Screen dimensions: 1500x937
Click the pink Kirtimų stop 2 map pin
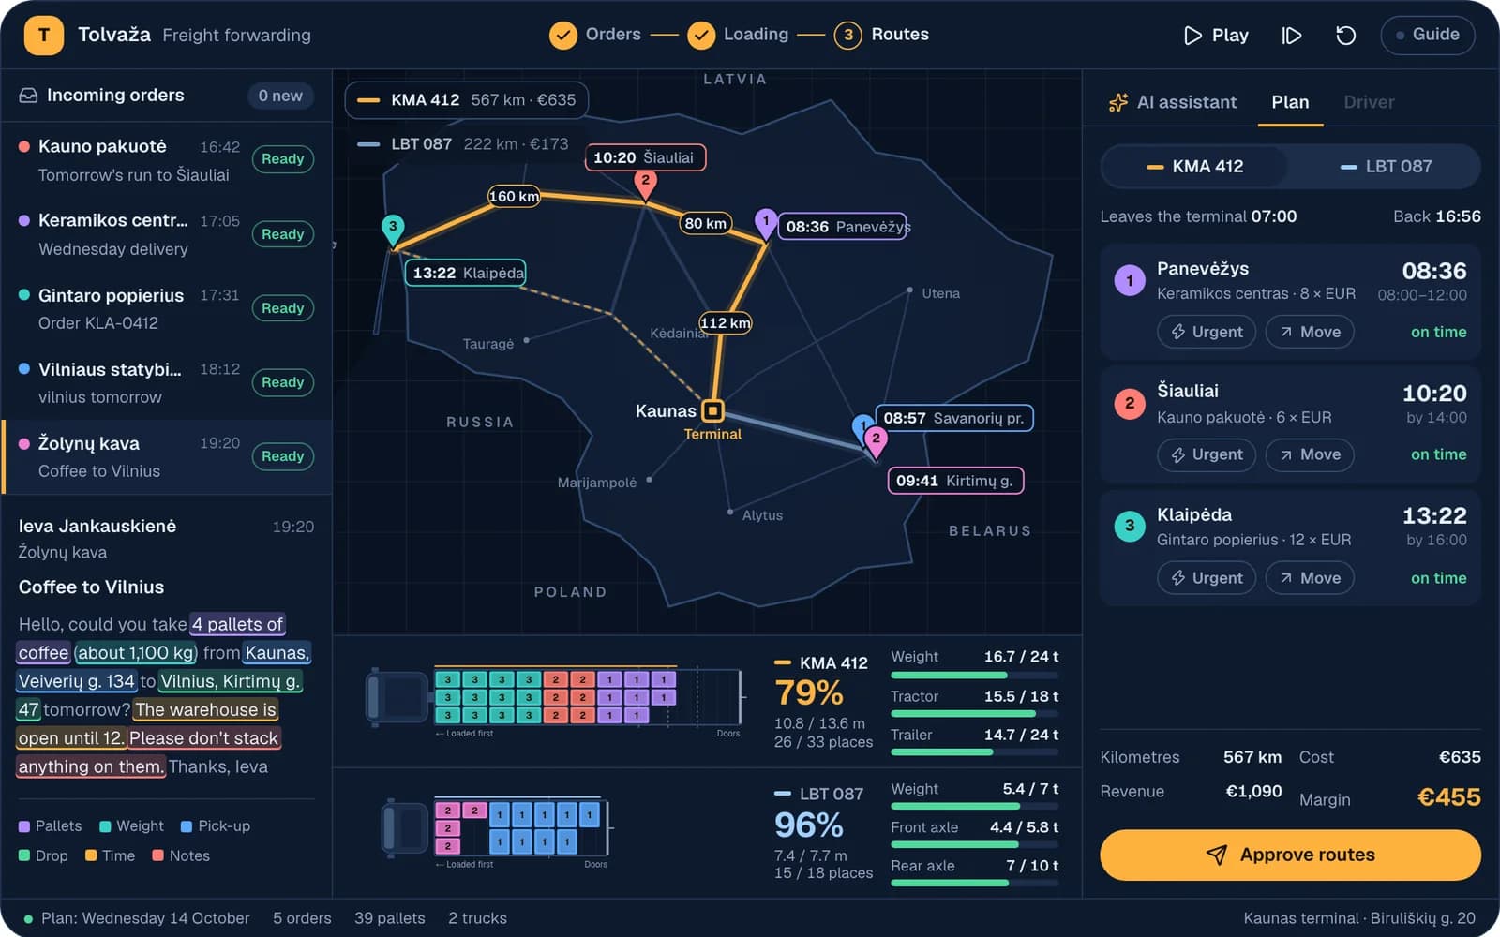coord(876,442)
